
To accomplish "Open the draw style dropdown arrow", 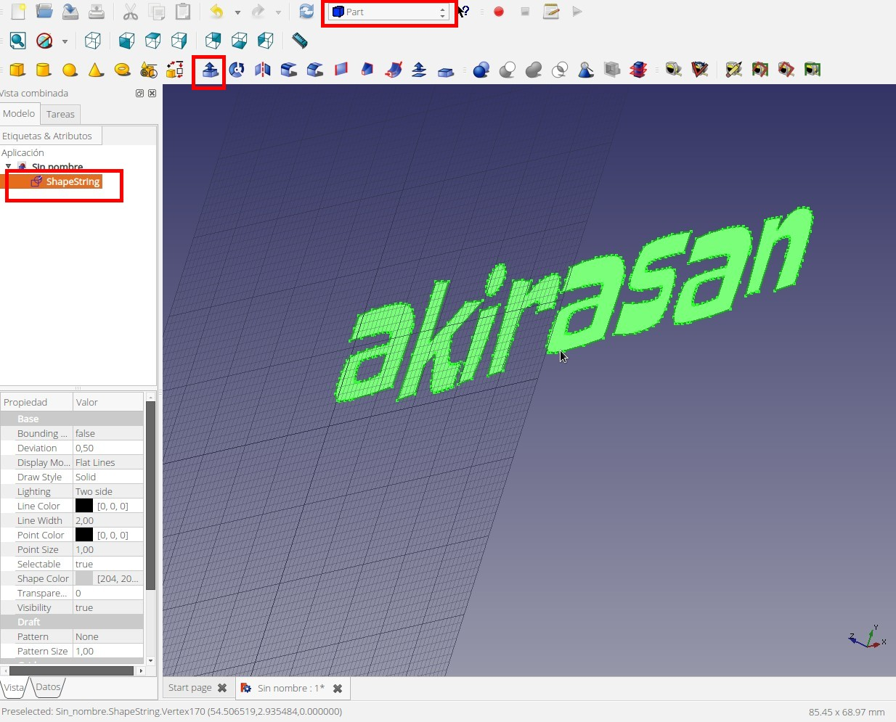I will click(65, 41).
